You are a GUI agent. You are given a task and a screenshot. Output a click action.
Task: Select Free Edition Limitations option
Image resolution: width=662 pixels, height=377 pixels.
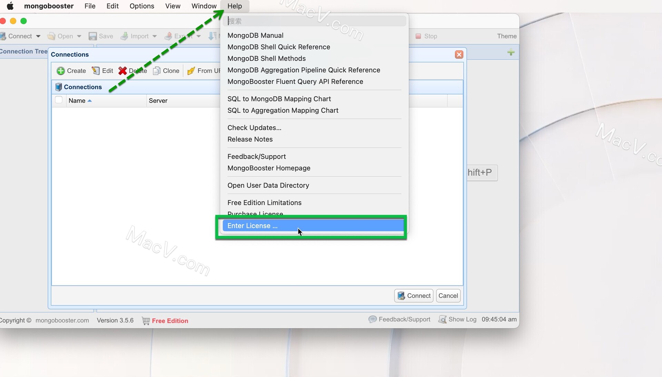click(264, 202)
